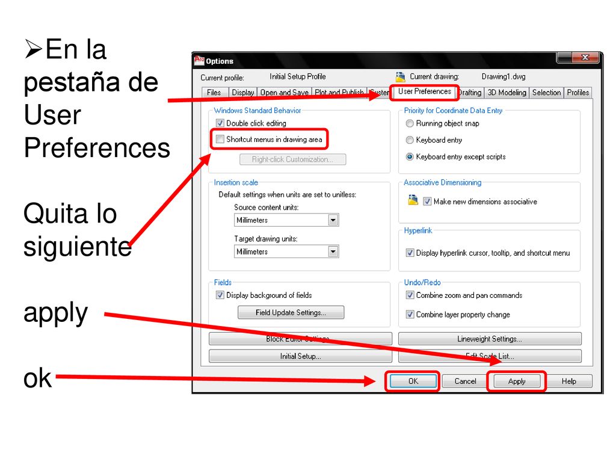The height and width of the screenshot is (462, 616).
Task: Open the Profiles tab
Action: point(578,92)
